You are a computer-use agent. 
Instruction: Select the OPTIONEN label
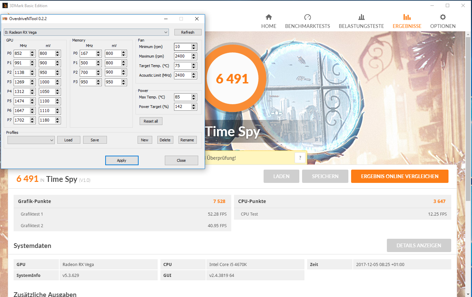pos(443,26)
